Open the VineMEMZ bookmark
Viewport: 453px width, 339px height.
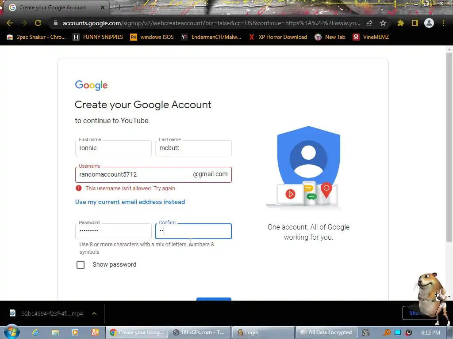click(x=371, y=37)
